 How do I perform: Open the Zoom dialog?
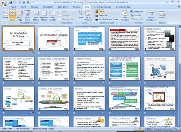point(80,15)
